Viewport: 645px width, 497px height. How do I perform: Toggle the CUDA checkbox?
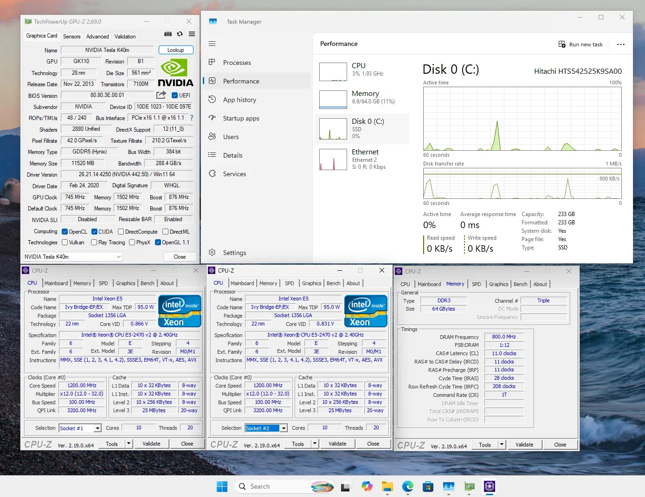(x=95, y=232)
